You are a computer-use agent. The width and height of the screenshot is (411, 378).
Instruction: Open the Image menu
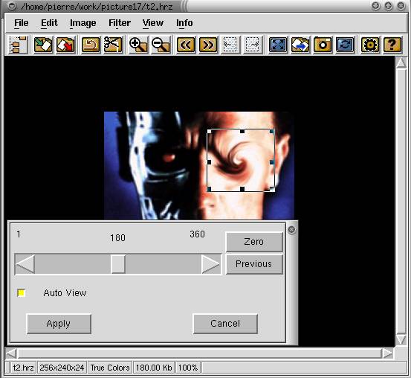pos(82,23)
